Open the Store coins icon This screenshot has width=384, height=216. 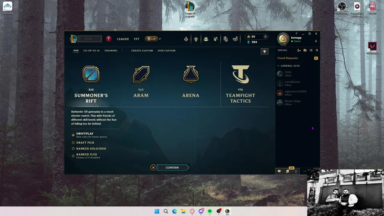tap(235, 39)
